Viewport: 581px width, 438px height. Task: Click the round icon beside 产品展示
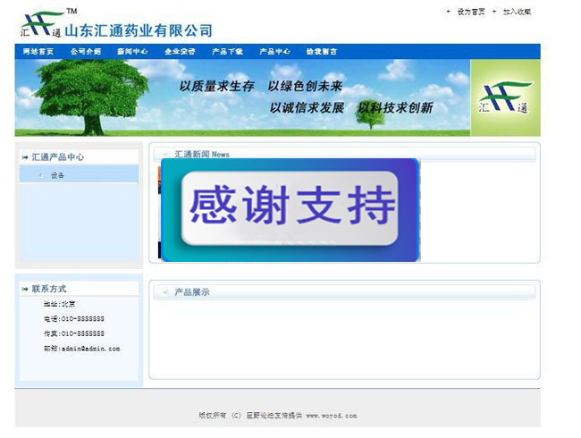point(165,292)
